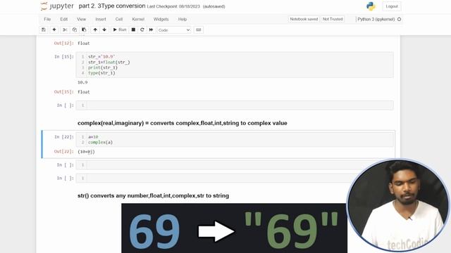Open the File menu

(x=47, y=19)
